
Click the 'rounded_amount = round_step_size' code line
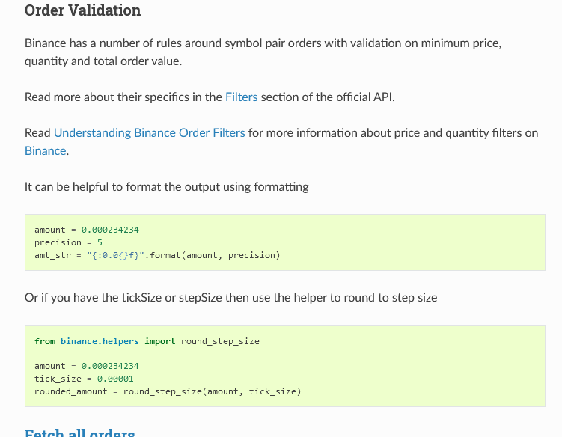pos(168,391)
